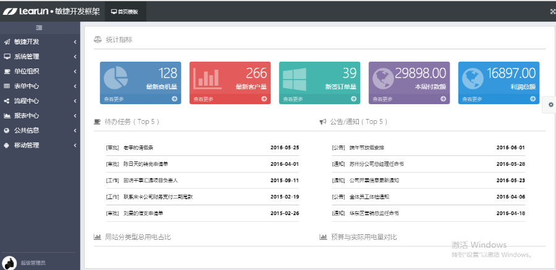
Task: Click 查看更多 on the 最新商机量 card
Action: click(x=114, y=99)
